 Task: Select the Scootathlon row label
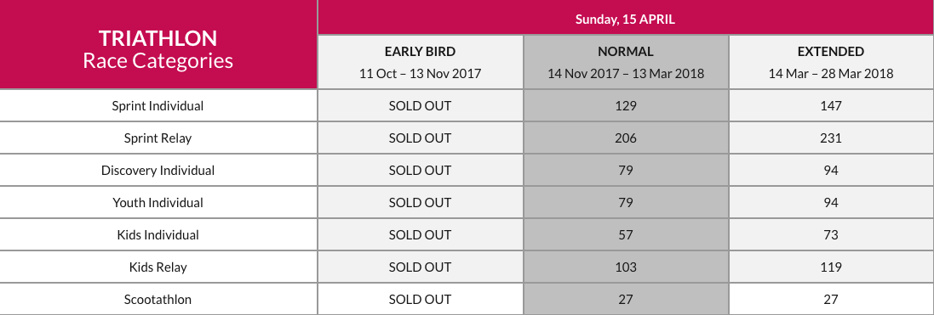pos(158,299)
